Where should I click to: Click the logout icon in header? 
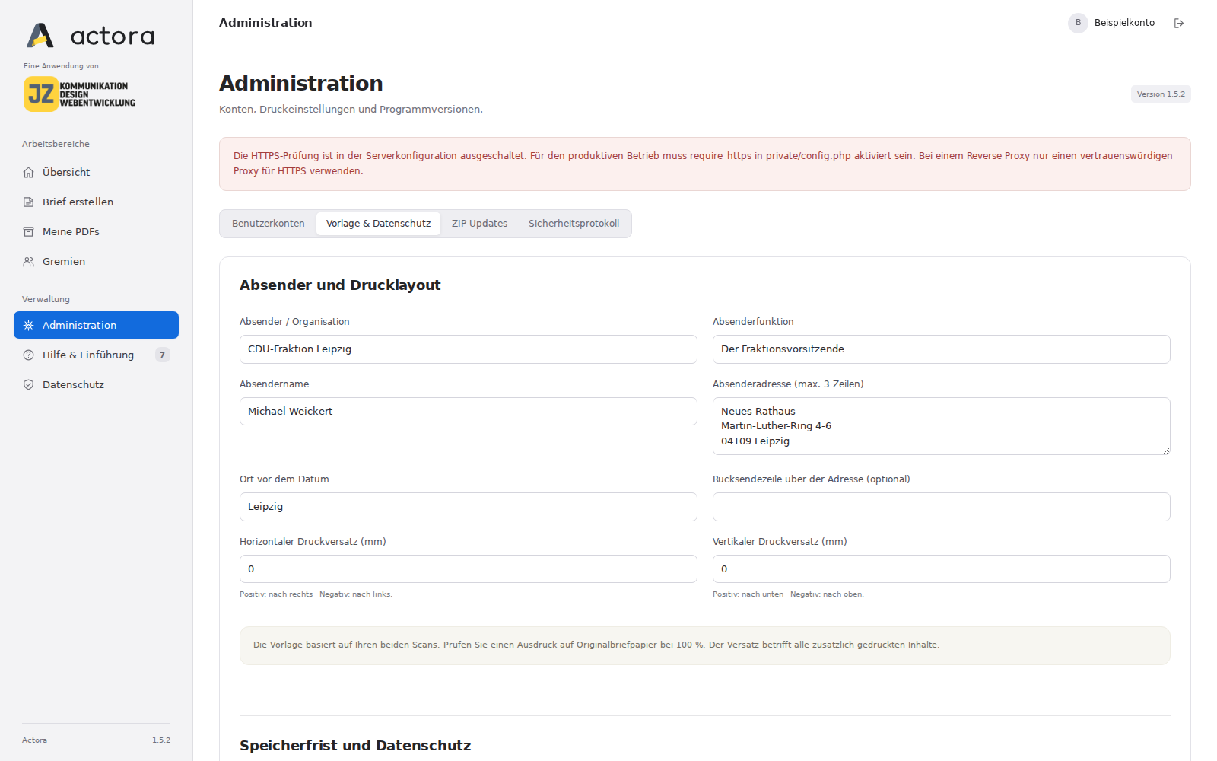tap(1179, 23)
